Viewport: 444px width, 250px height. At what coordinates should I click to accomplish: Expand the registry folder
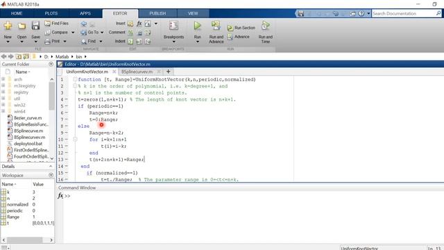click(x=3, y=92)
